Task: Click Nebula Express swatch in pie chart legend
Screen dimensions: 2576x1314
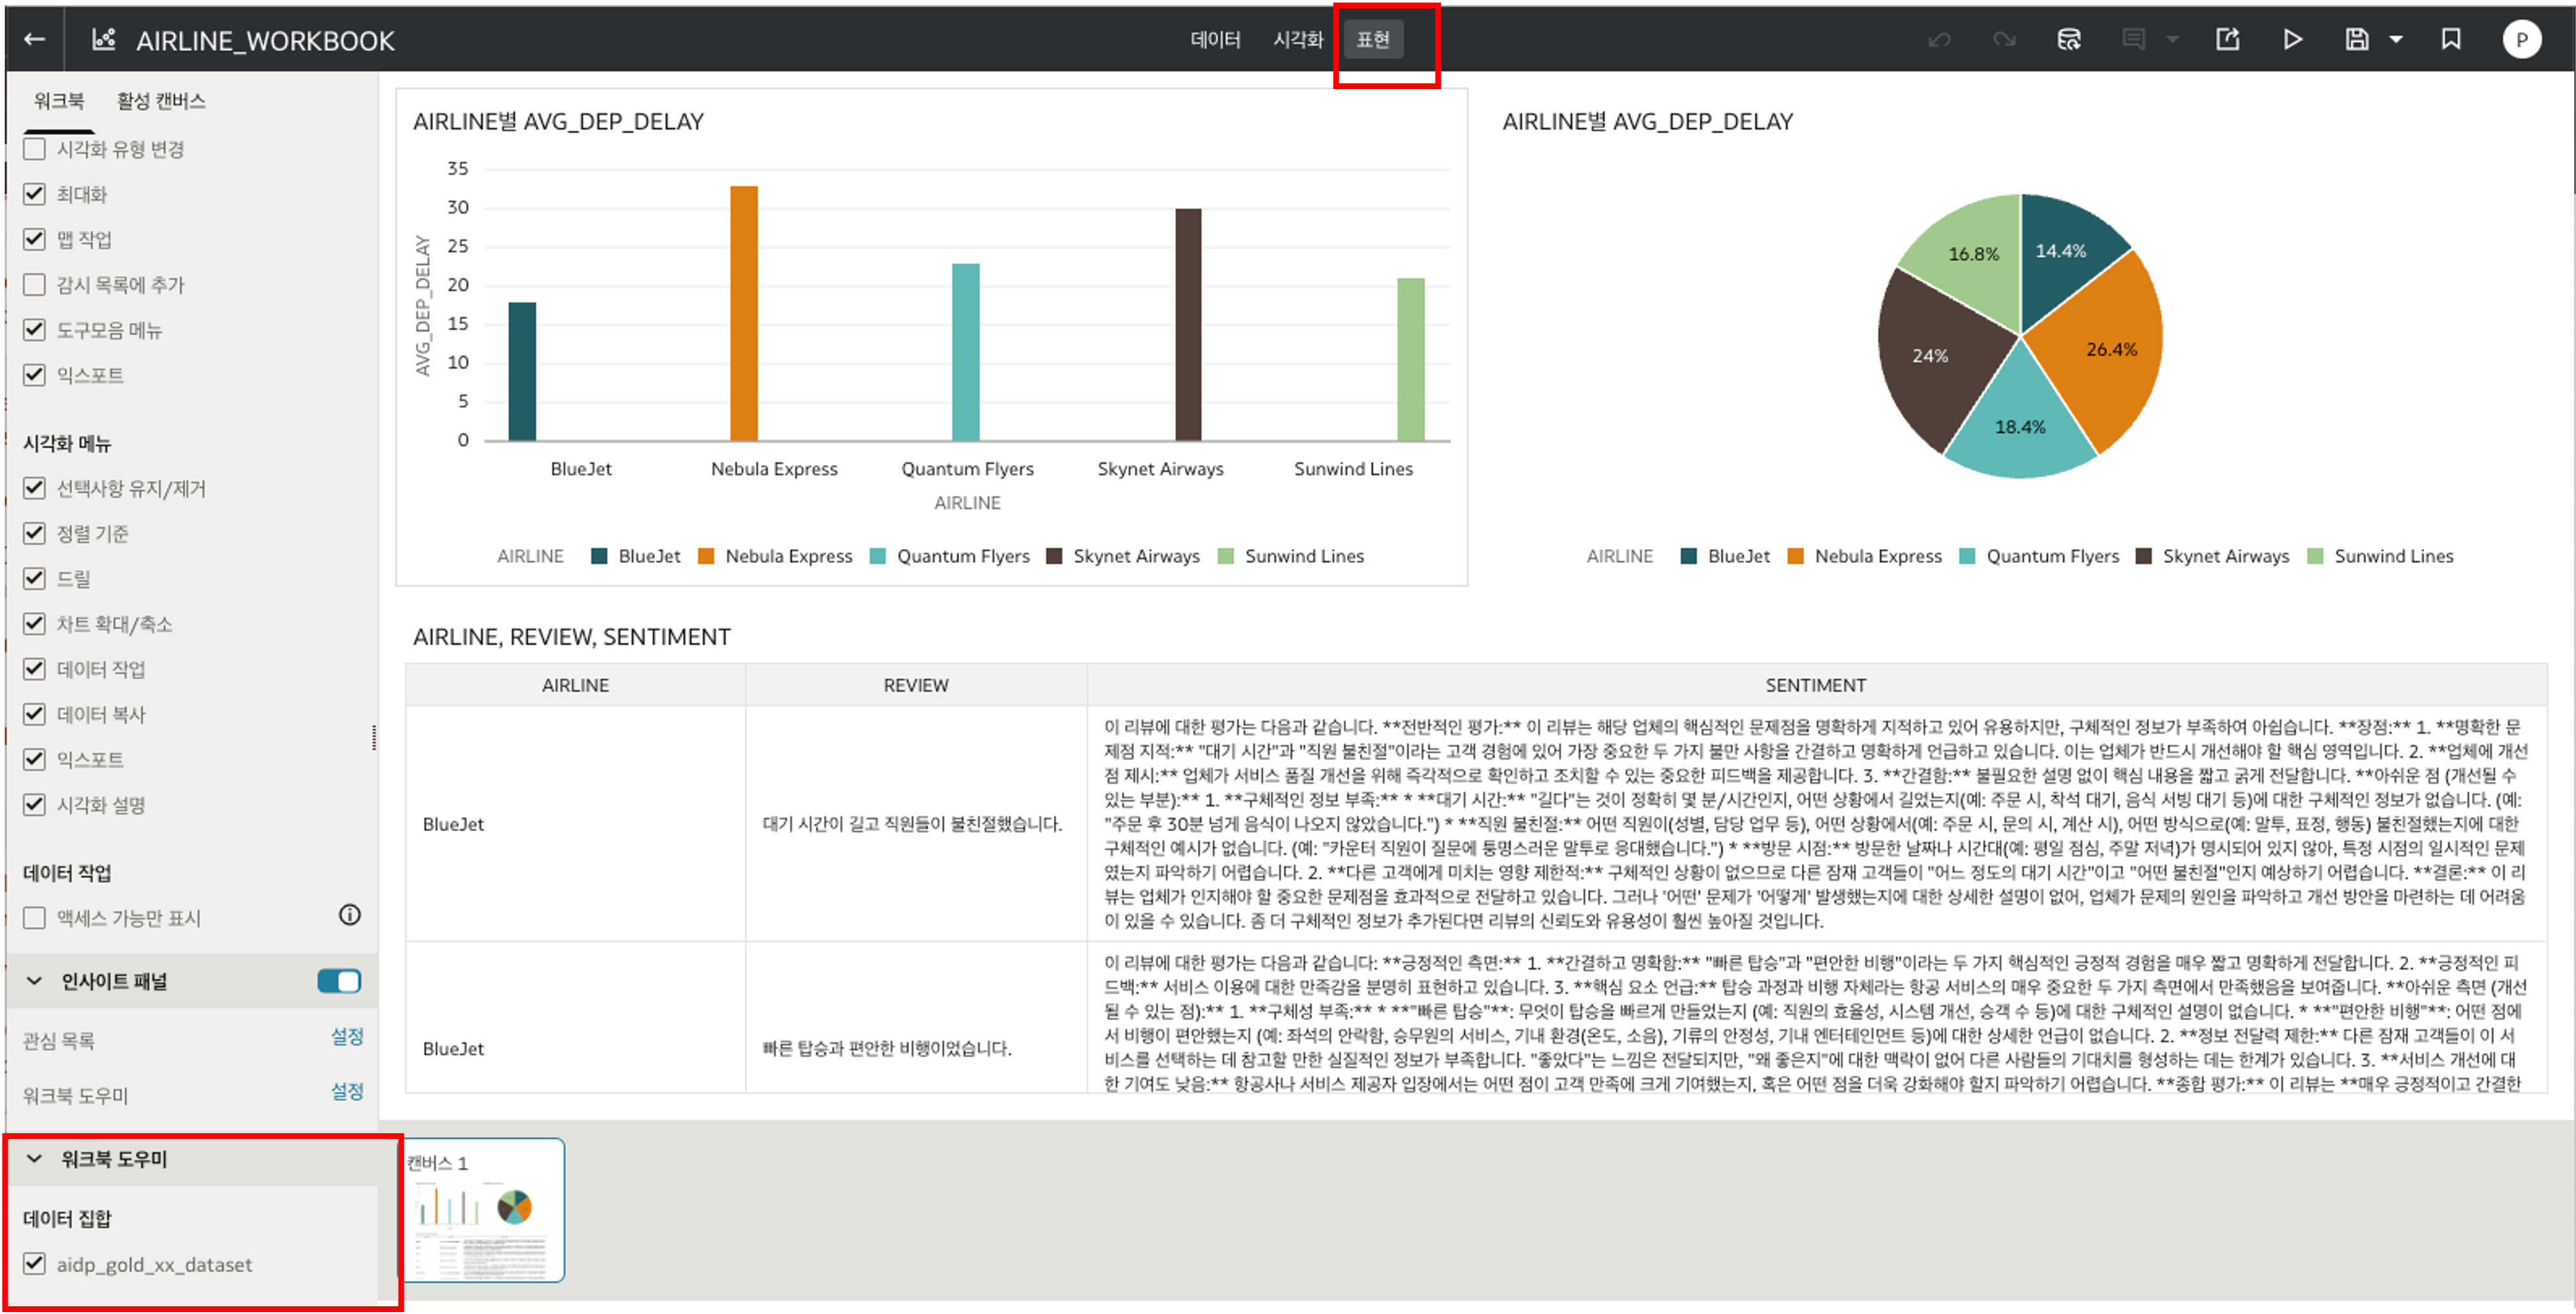Action: click(x=1795, y=557)
